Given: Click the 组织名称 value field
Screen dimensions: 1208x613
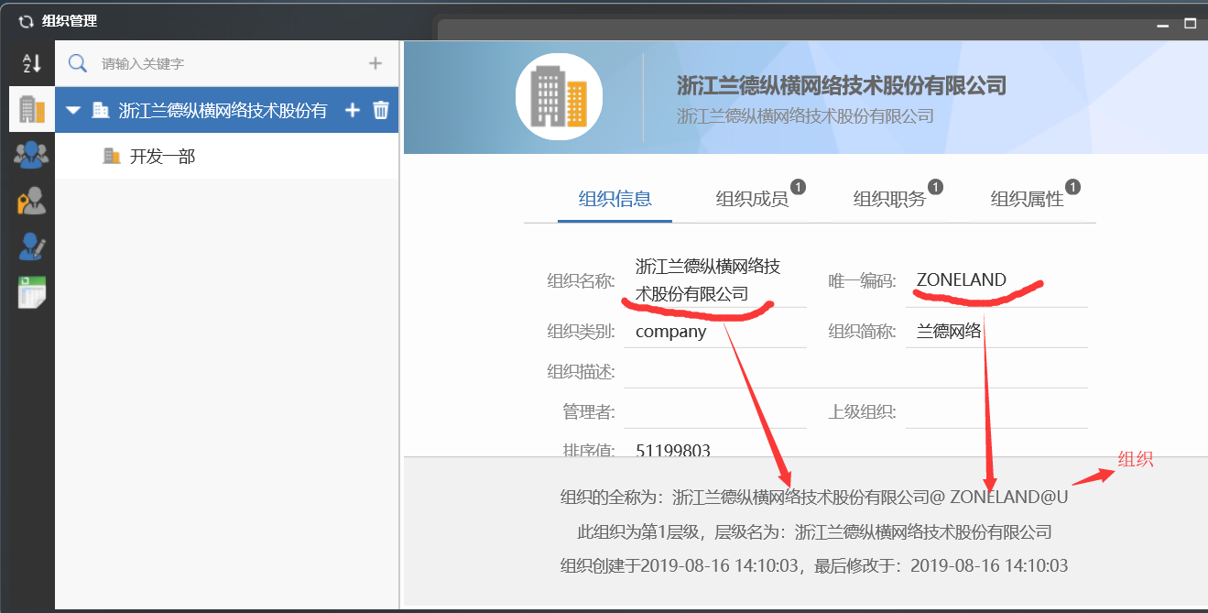Looking at the screenshot, I should (x=715, y=280).
